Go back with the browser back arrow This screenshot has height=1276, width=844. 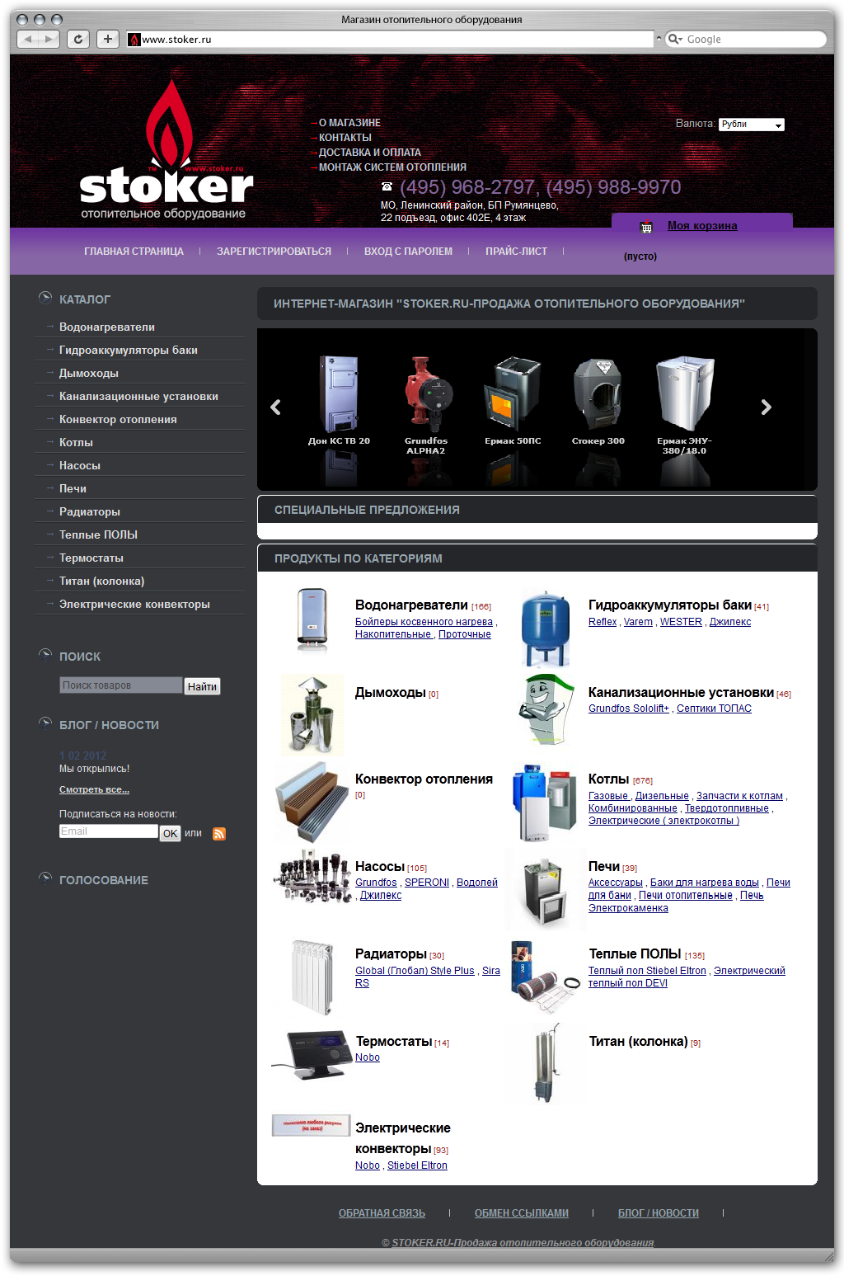[28, 39]
